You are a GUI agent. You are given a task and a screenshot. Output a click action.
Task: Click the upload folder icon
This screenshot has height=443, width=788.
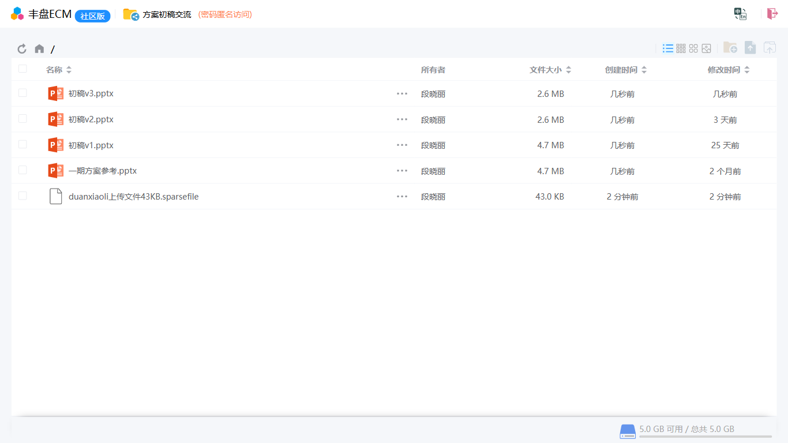tap(770, 48)
